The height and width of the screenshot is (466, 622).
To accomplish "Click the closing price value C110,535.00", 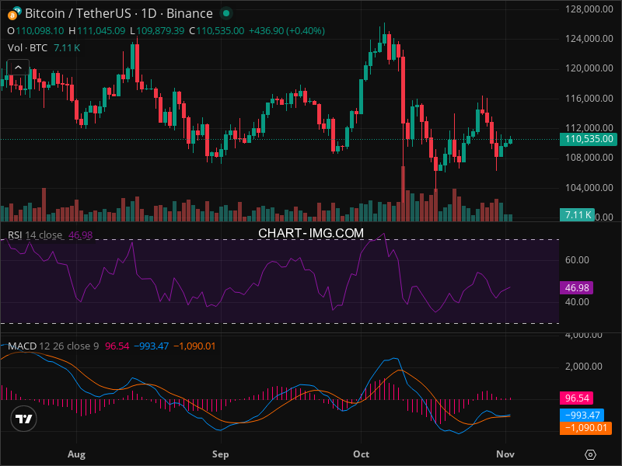I will point(221,31).
